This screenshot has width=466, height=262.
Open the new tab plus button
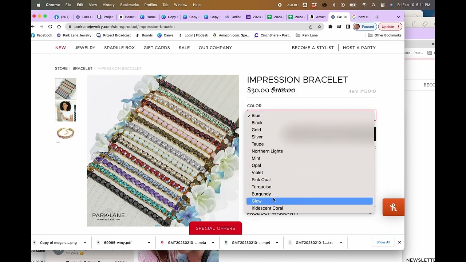point(377,17)
